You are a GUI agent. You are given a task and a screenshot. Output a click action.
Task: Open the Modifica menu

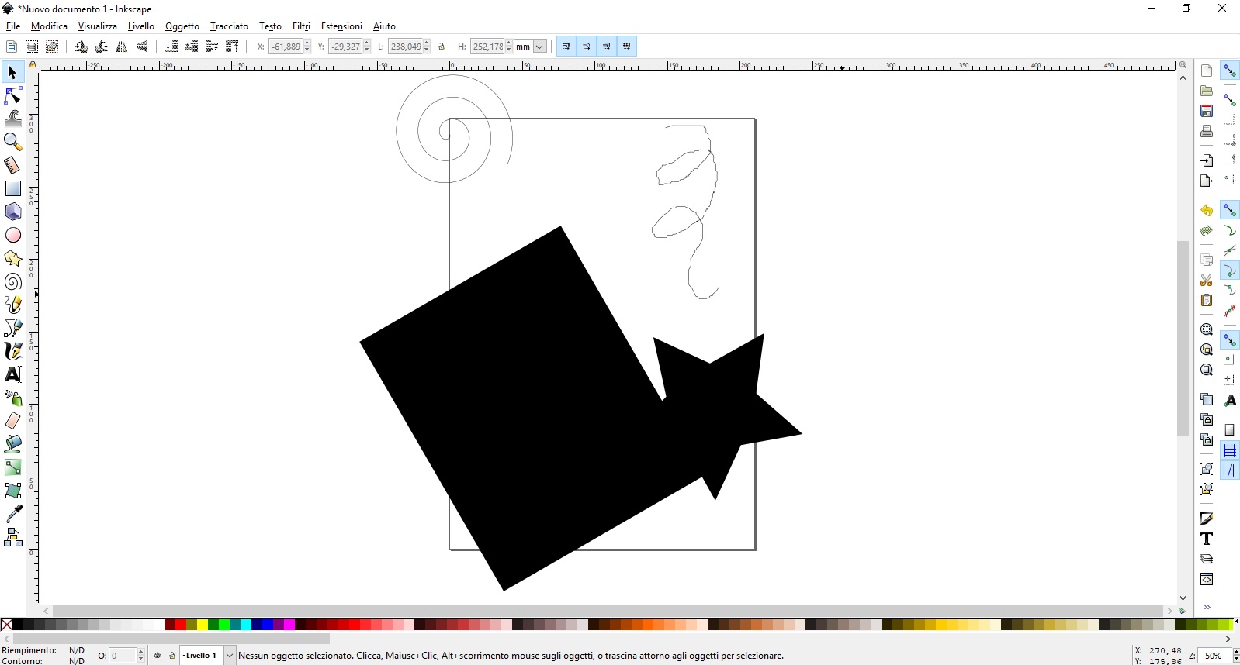49,26
